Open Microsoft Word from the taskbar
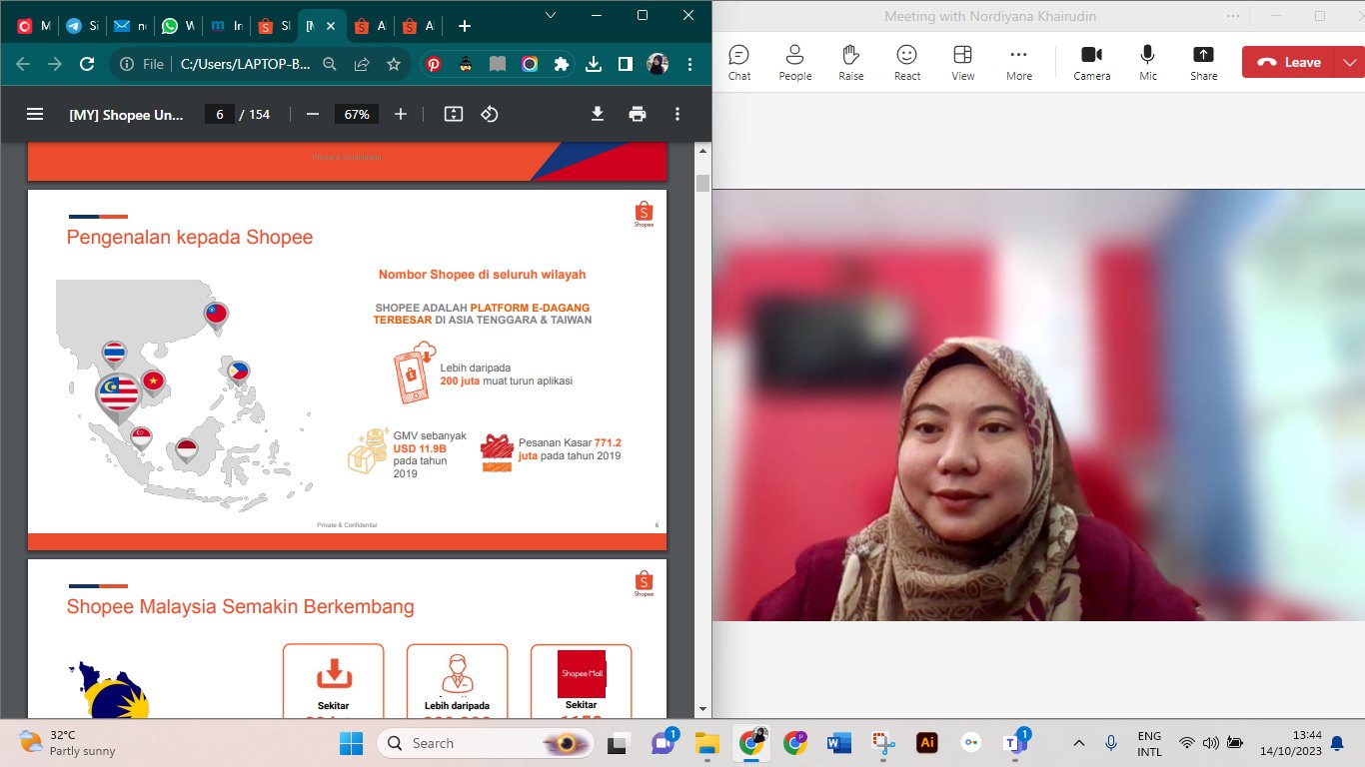This screenshot has height=767, width=1365. click(838, 743)
